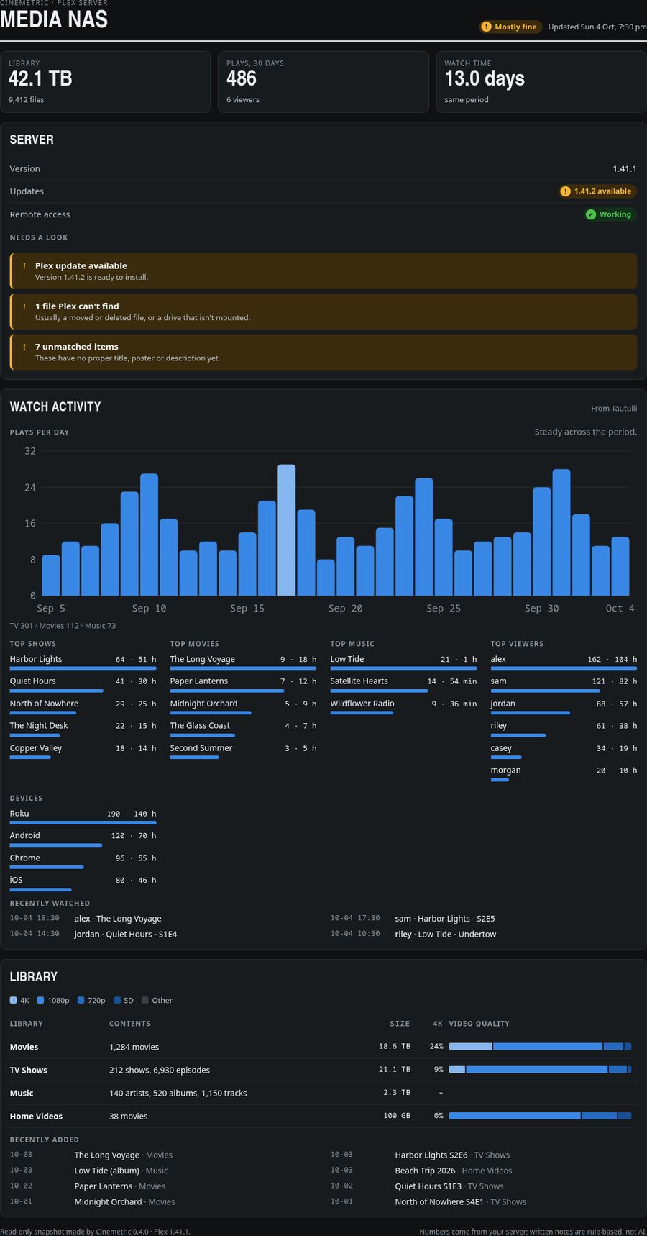Select the Library 42.1 TB stat card
This screenshot has height=1236, width=647.
105,81
